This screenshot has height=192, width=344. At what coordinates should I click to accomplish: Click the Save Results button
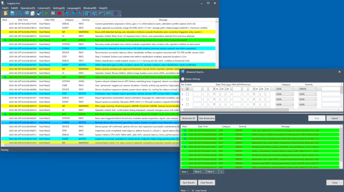pos(188,183)
